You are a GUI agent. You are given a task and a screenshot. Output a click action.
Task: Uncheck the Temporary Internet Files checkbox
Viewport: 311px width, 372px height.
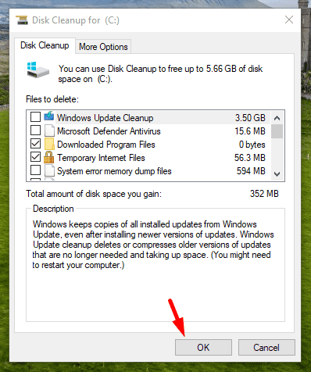point(35,157)
